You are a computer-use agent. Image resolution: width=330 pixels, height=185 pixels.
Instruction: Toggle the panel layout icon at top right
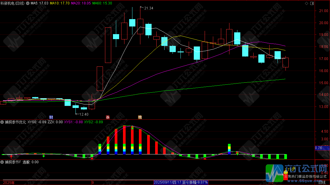coord(311,3)
